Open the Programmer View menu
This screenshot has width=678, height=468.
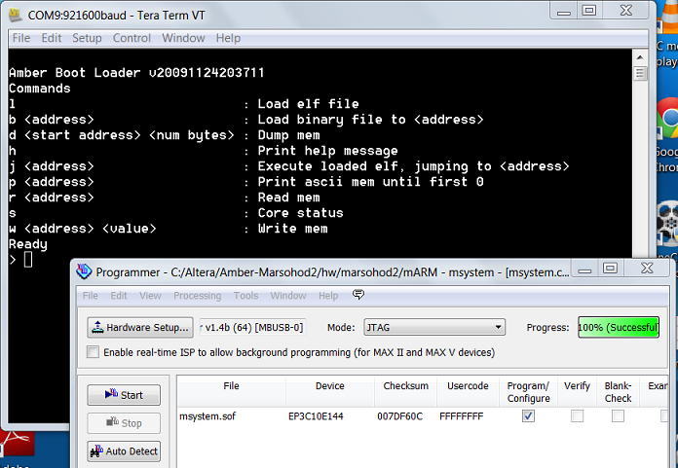coord(150,296)
